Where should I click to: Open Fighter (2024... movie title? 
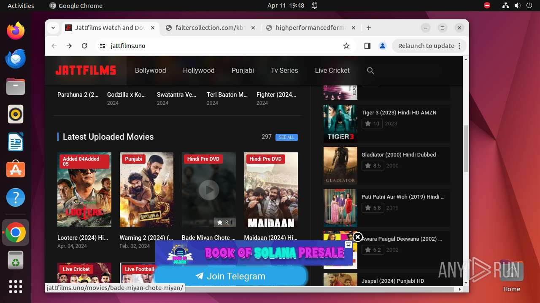coord(276,95)
